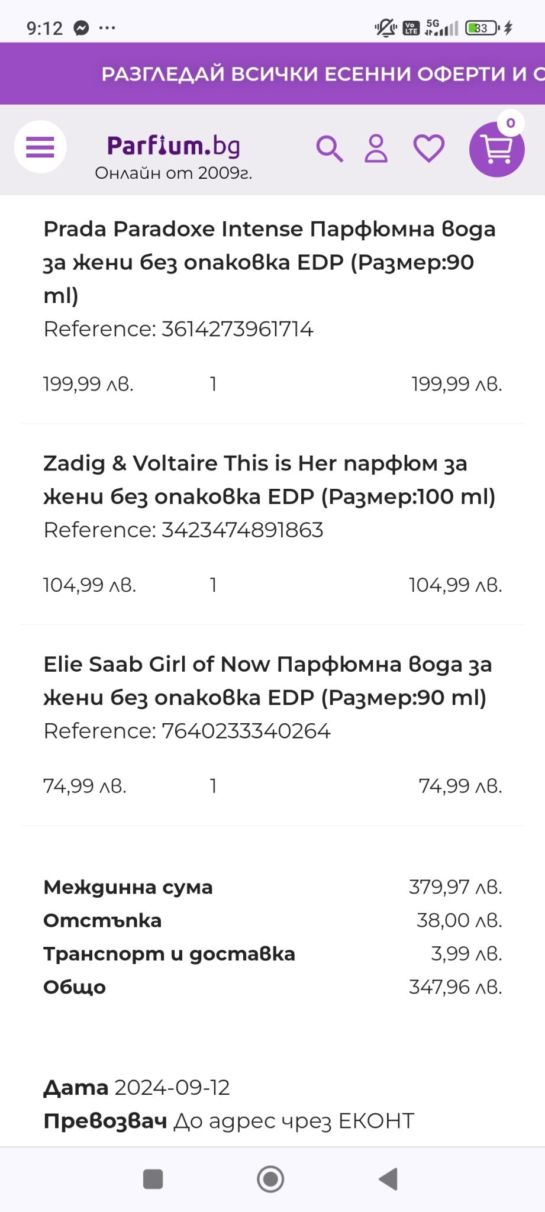Tap the muted notifications icon in status bar
The image size is (545, 1212).
386,28
